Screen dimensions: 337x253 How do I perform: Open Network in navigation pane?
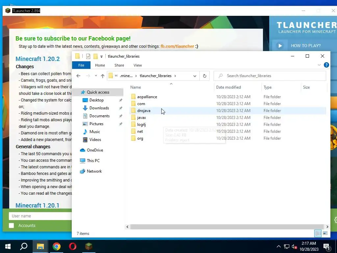[x=94, y=171]
